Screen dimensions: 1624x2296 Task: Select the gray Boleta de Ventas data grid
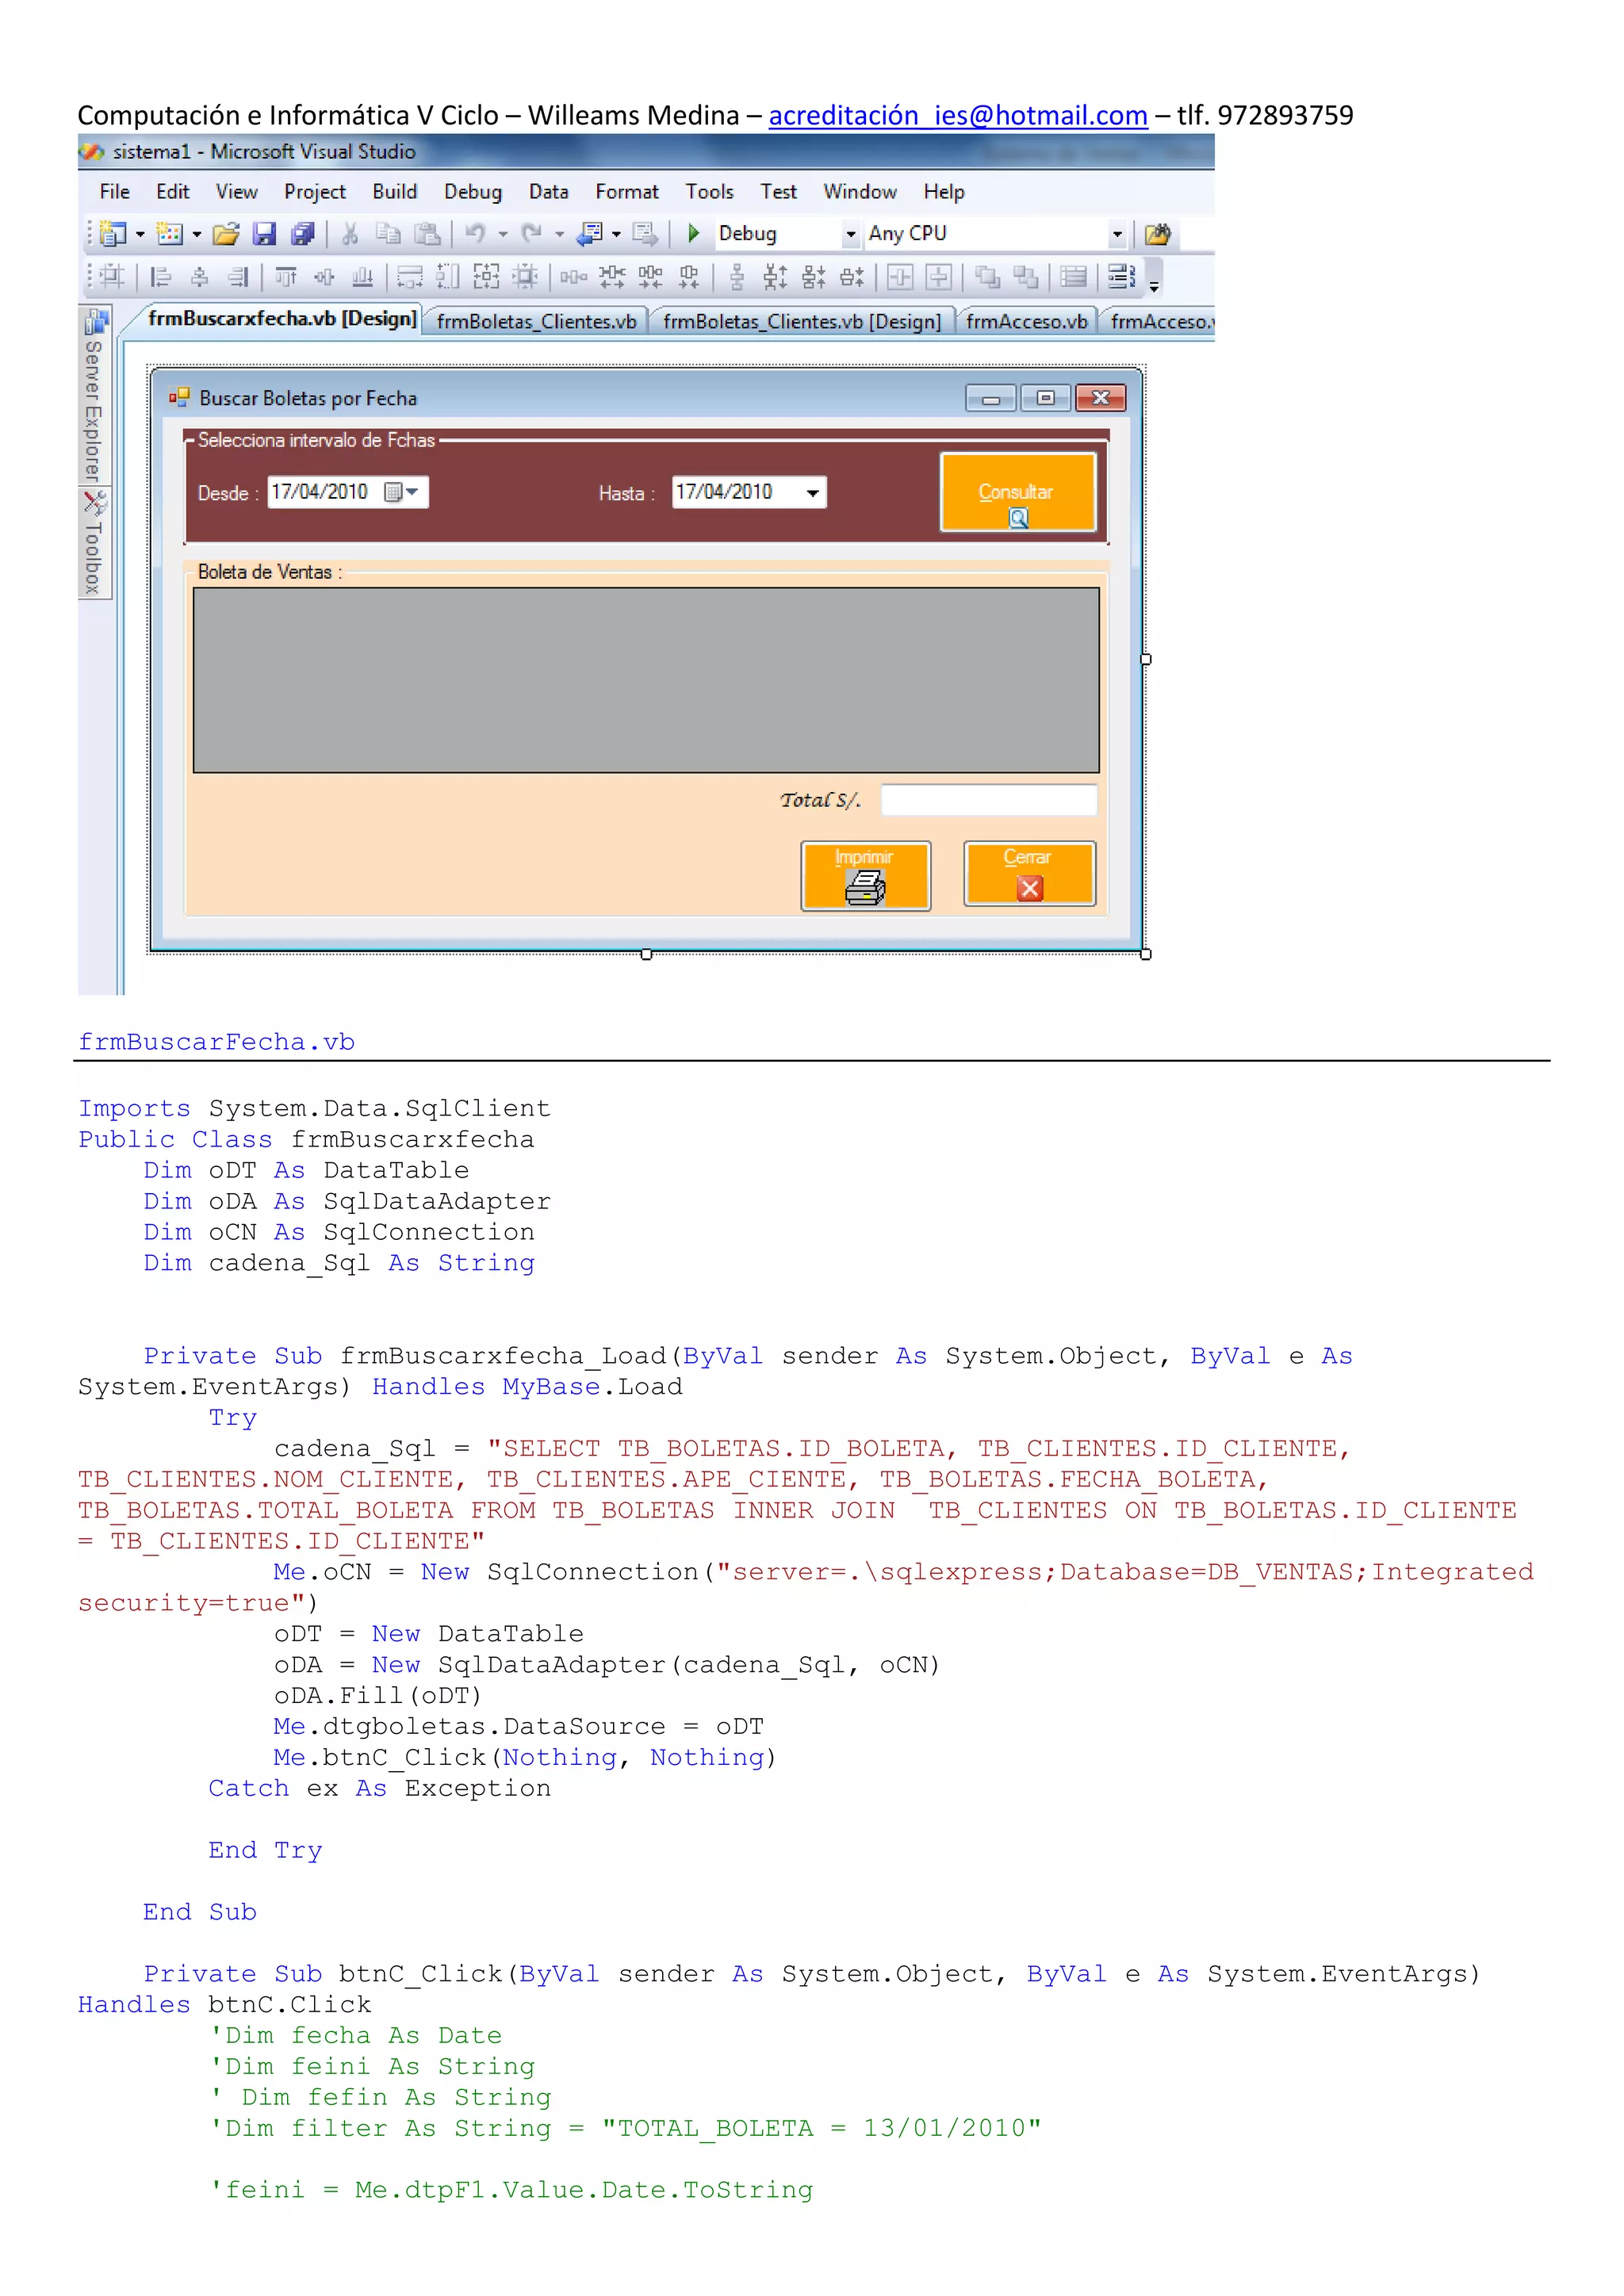646,680
